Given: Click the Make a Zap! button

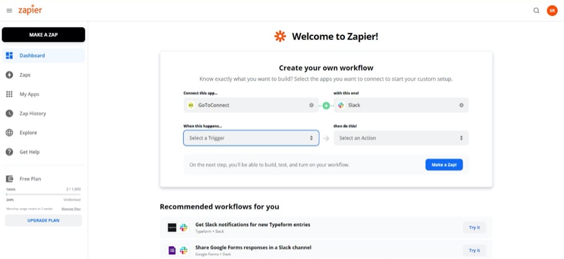Looking at the screenshot, I should tap(443, 165).
